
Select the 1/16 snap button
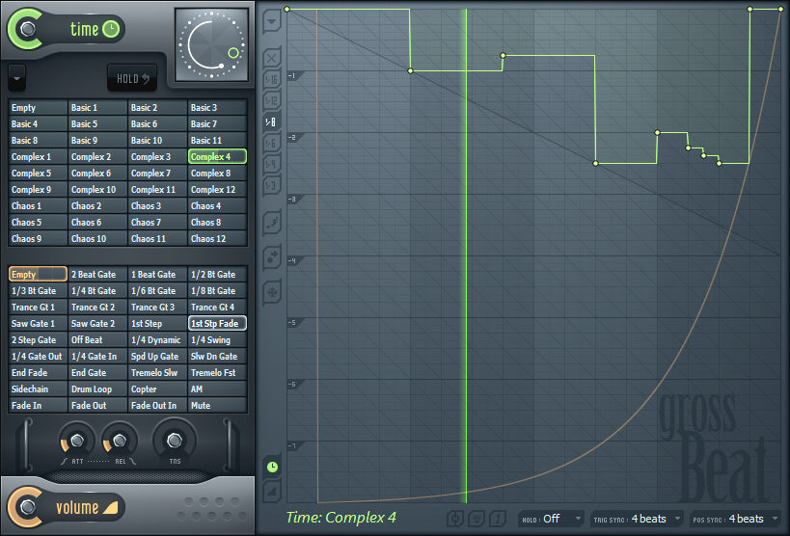[x=272, y=80]
